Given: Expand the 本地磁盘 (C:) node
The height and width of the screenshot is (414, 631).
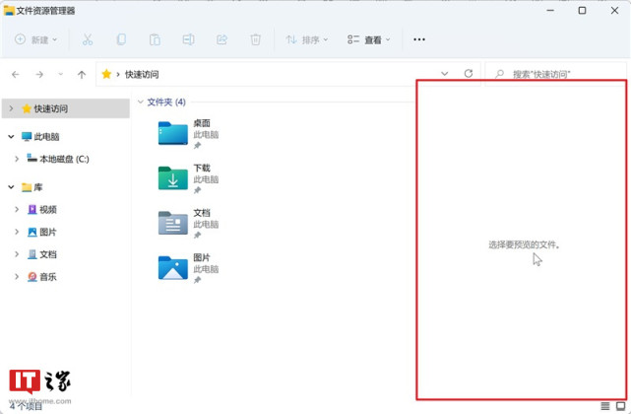Looking at the screenshot, I should tap(17, 159).
